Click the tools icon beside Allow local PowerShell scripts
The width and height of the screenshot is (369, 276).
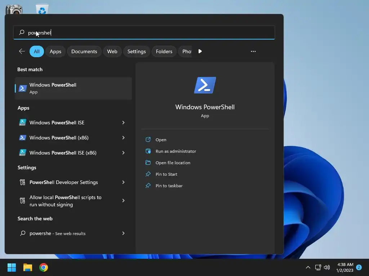tap(22, 201)
